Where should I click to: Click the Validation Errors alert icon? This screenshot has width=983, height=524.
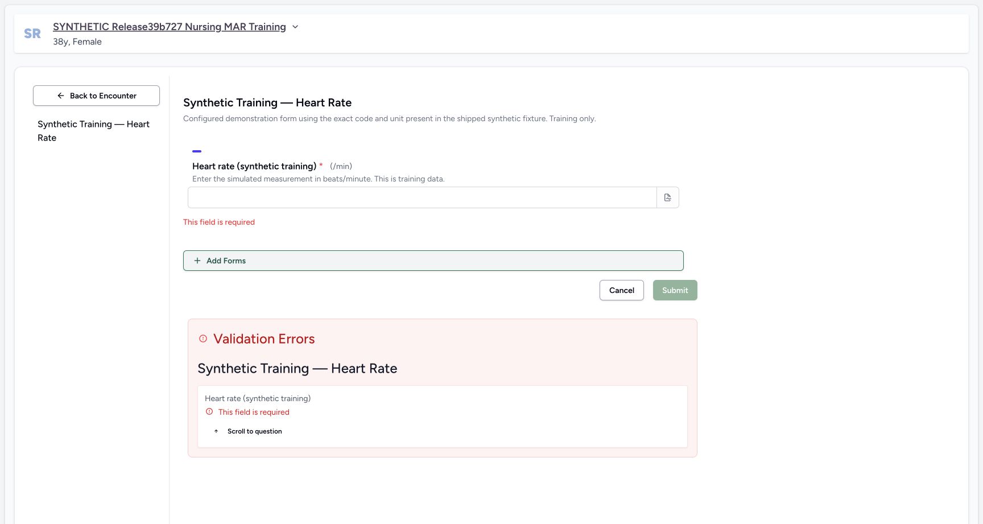click(203, 339)
